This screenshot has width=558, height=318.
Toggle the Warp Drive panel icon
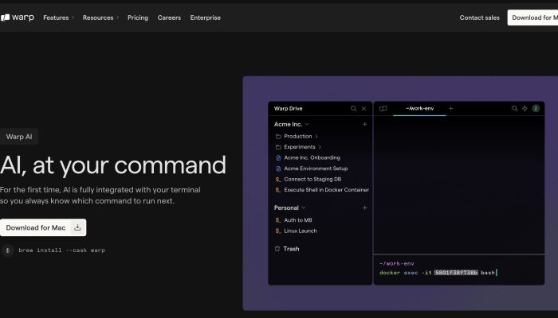pyautogui.click(x=383, y=109)
